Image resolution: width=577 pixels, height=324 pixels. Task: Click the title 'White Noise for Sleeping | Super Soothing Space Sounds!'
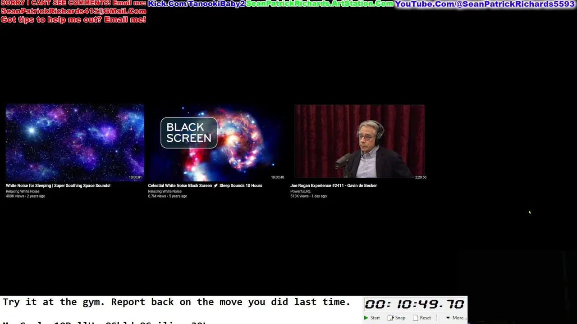pos(58,185)
